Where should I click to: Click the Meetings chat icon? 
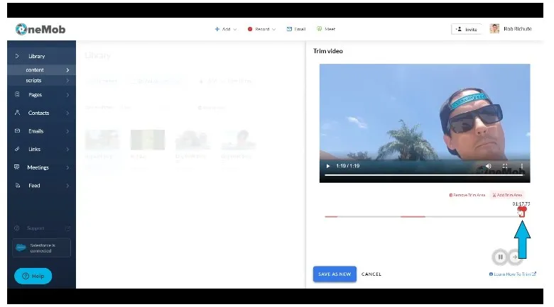tap(16, 167)
